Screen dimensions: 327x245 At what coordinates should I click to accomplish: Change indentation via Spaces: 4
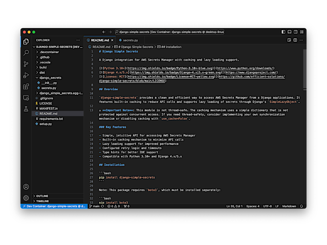click(253, 206)
